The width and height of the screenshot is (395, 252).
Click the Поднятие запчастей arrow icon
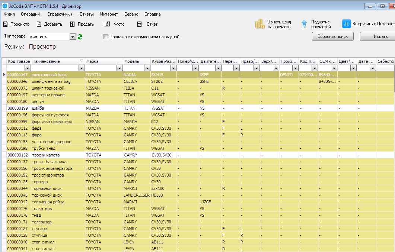point(304,24)
